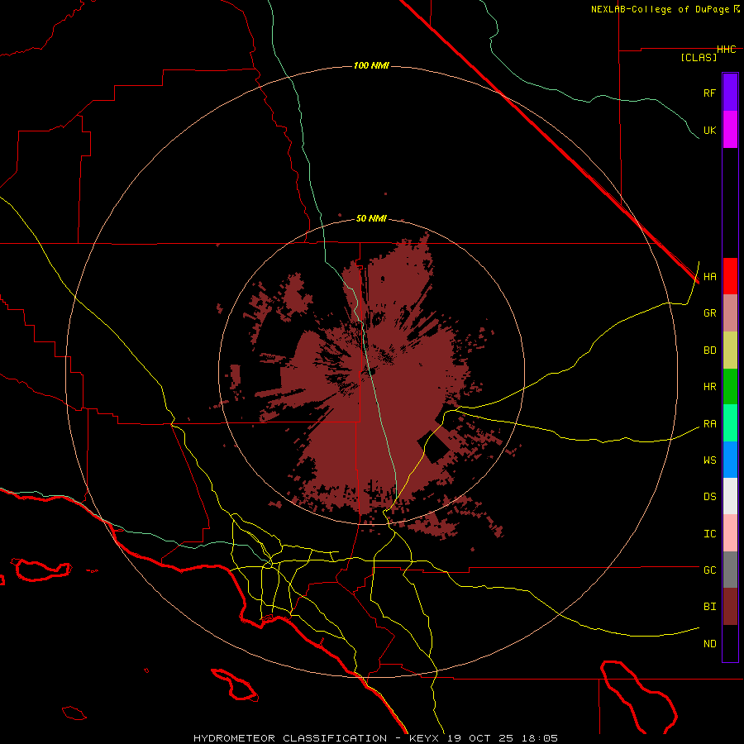
Task: Click the ND black legend swatch
Action: (x=730, y=643)
